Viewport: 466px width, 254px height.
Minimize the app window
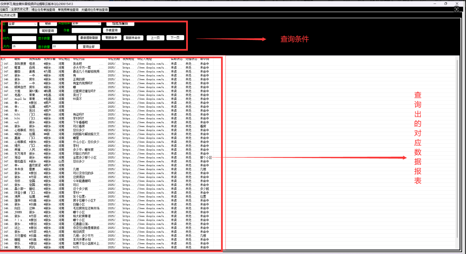(435, 4)
